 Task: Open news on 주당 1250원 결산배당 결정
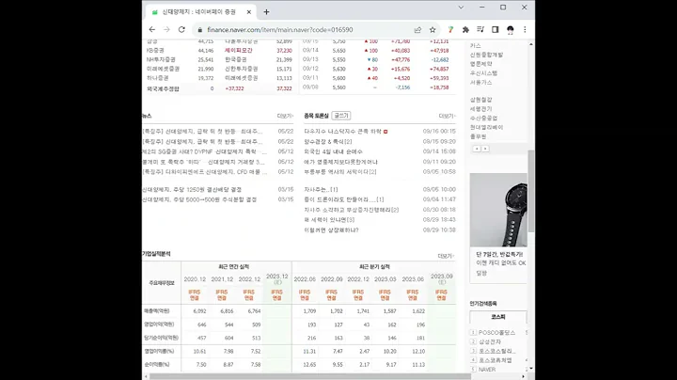pos(192,190)
